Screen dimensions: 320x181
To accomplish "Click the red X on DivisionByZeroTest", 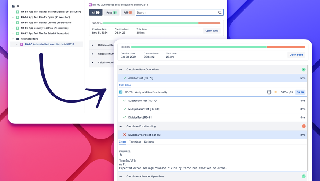I will pyautogui.click(x=125, y=135).
